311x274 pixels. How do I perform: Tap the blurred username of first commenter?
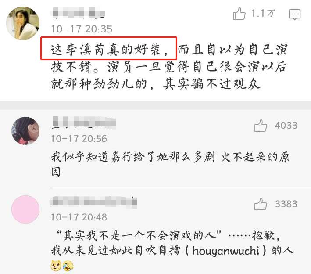78,12
